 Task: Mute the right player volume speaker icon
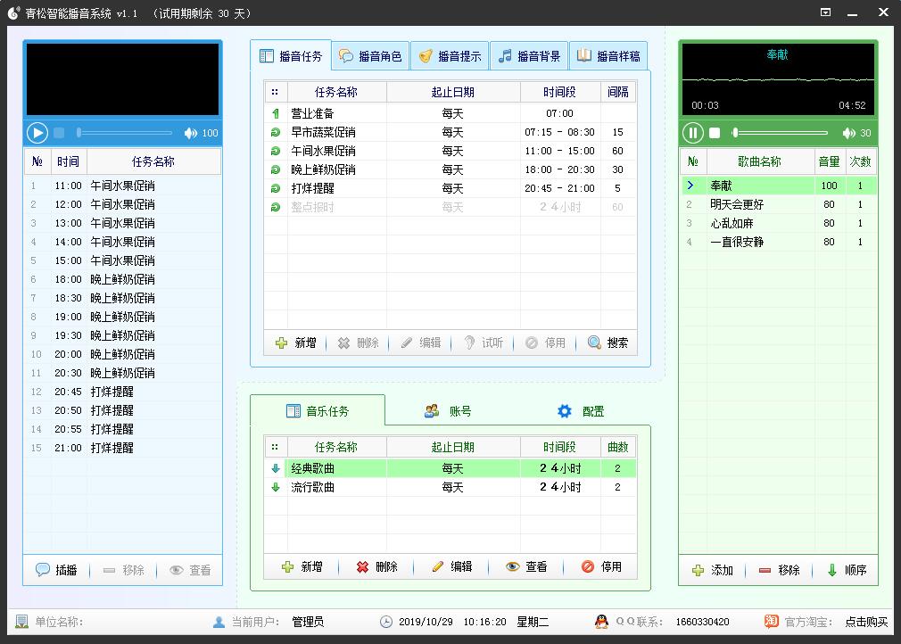click(848, 133)
